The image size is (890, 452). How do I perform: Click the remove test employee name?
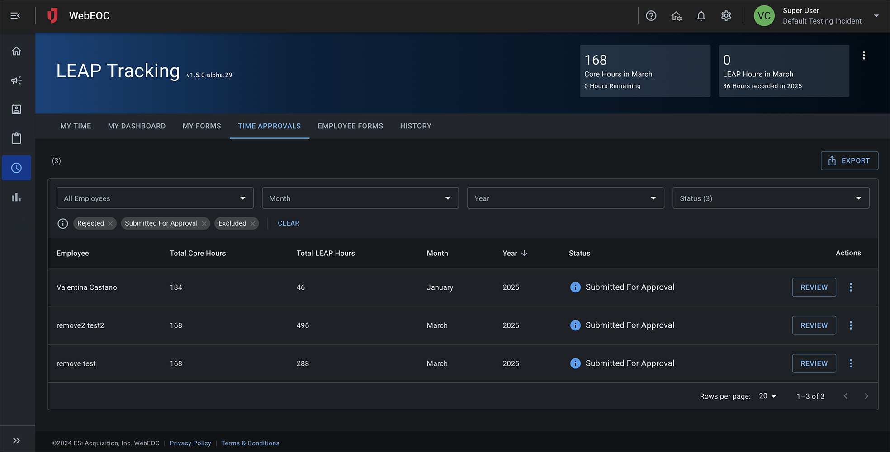tap(76, 363)
